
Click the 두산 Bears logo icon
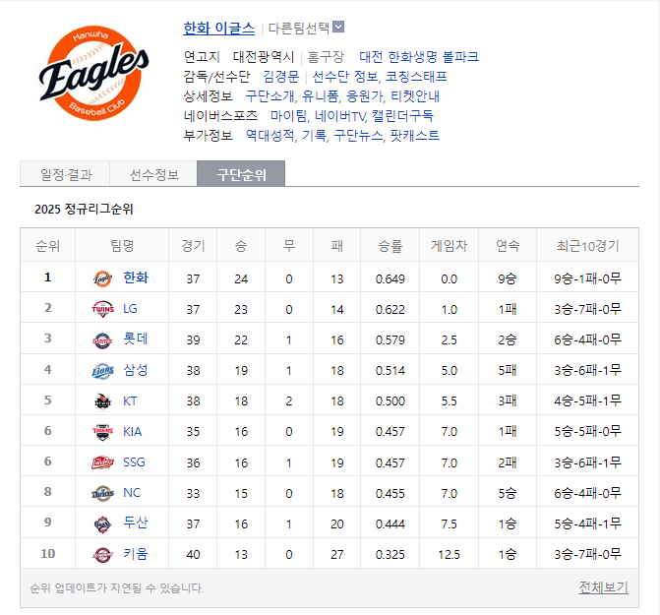click(x=102, y=524)
